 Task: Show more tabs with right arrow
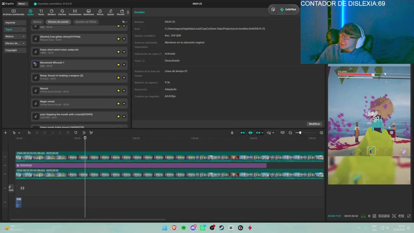pyautogui.click(x=128, y=12)
